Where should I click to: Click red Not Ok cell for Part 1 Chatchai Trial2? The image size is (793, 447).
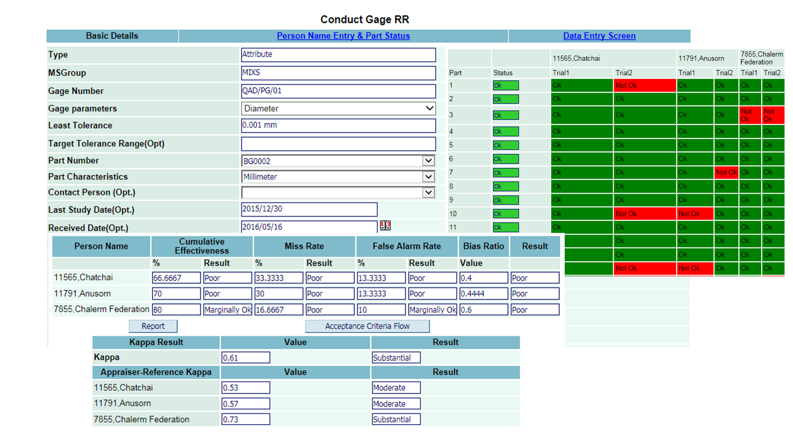coord(644,86)
